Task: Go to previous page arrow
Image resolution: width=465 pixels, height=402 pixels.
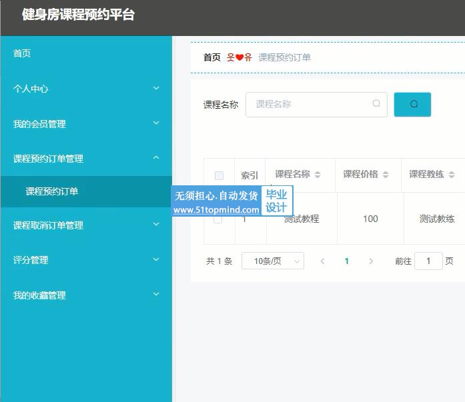Action: click(x=323, y=261)
